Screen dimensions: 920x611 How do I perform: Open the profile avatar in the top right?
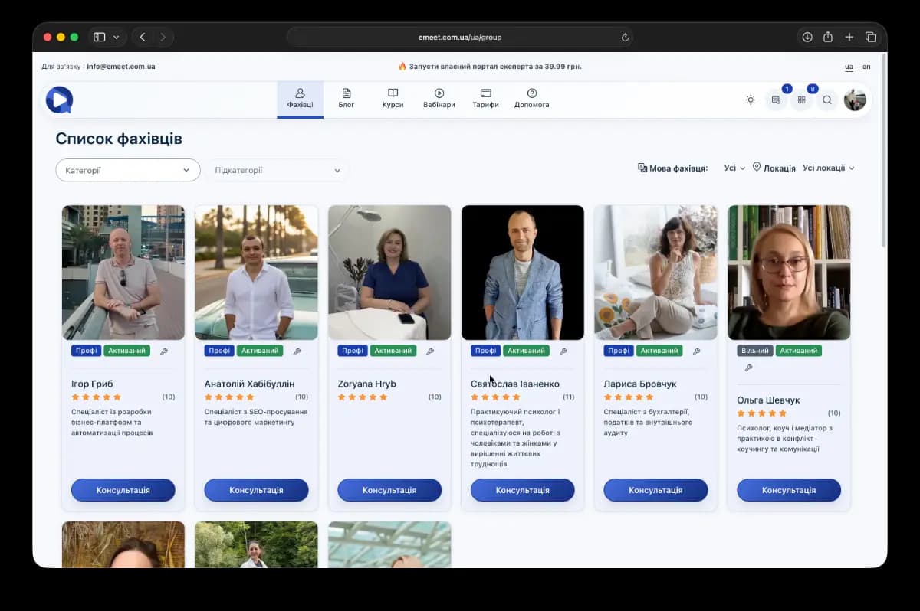coord(856,100)
